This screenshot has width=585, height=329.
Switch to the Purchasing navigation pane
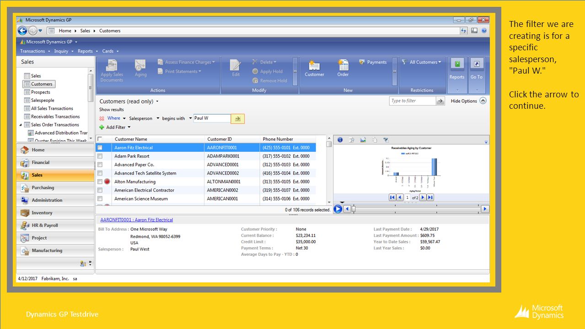55,187
